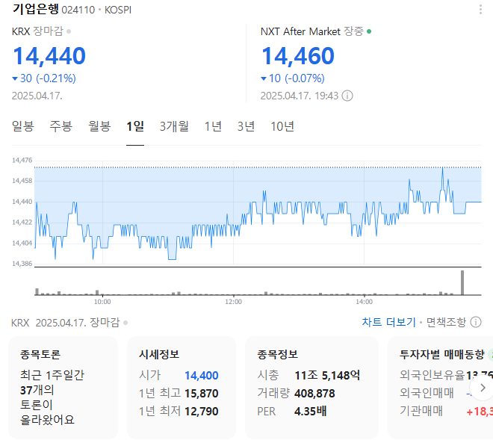Switch to the 3개월 chart tab
Viewport: 493px width, 440px height.
coord(174,126)
